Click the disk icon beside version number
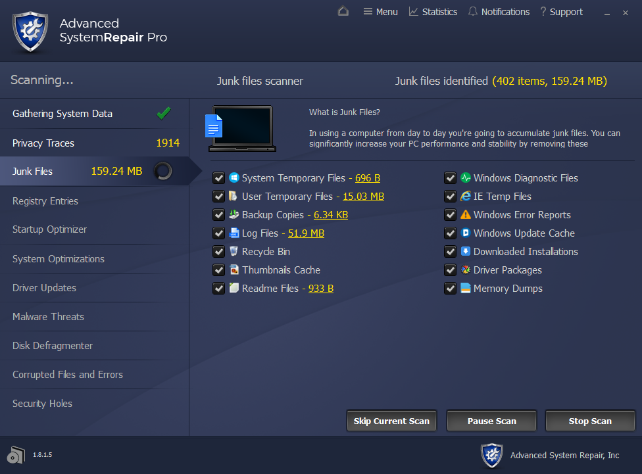The image size is (642, 474). click(x=16, y=454)
